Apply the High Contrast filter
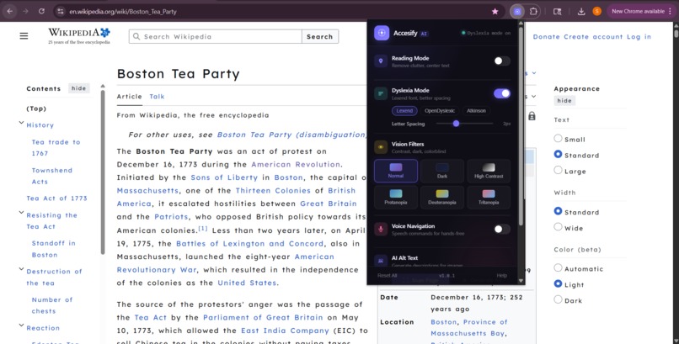Viewport: 679px width, 344px height. tap(489, 171)
